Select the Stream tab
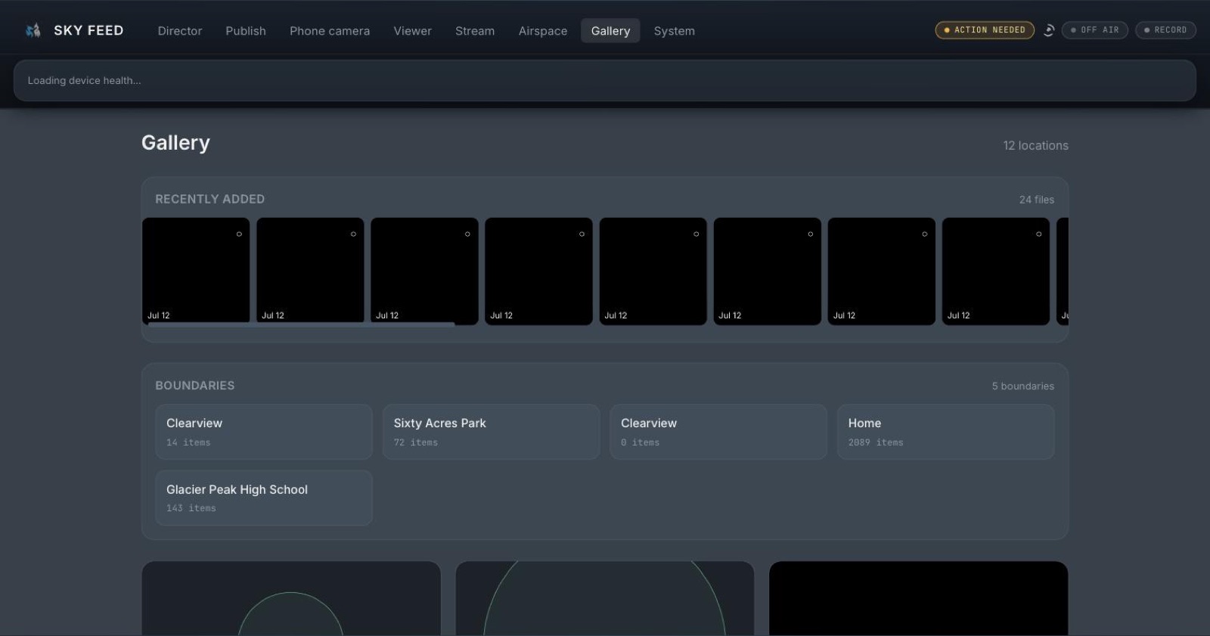The width and height of the screenshot is (1210, 636). click(x=475, y=31)
